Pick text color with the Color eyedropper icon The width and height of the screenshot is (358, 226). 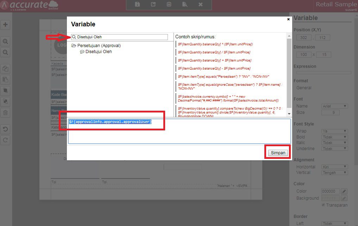(x=344, y=192)
